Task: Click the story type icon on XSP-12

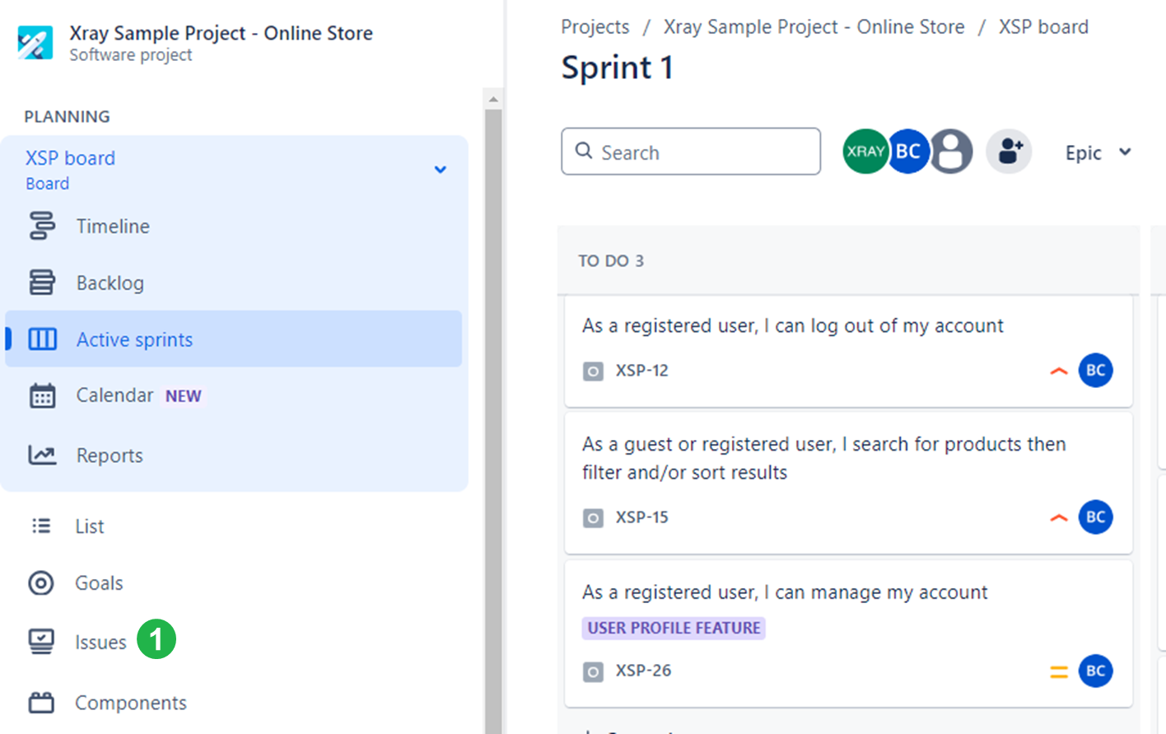Action: click(x=593, y=371)
